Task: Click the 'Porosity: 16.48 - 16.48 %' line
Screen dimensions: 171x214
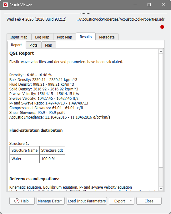Action: click(x=31, y=75)
